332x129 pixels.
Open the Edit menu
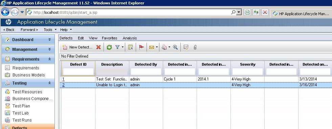click(81, 38)
